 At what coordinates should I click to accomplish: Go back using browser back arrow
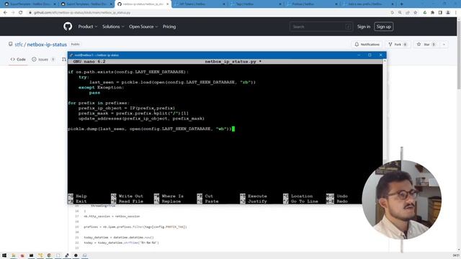pos(5,13)
